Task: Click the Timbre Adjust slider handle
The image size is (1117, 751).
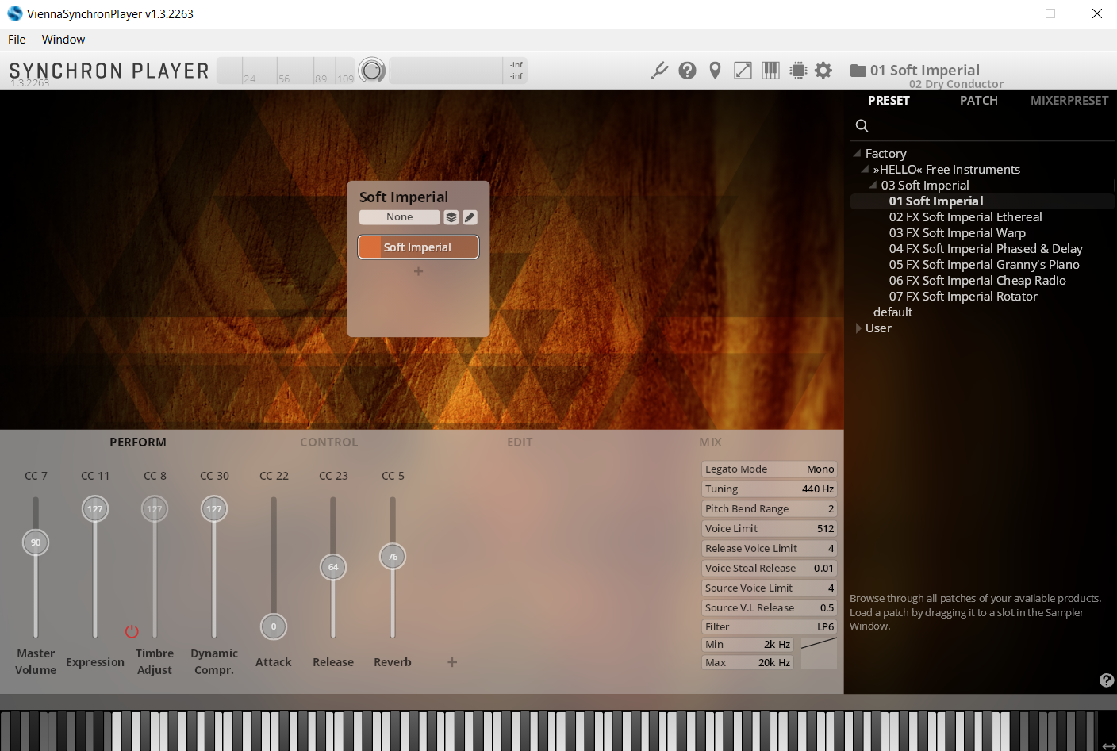Action: click(155, 509)
